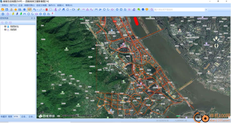Open favorites with the orange star icon
The width and height of the screenshot is (231, 123).
click(x=16, y=9)
